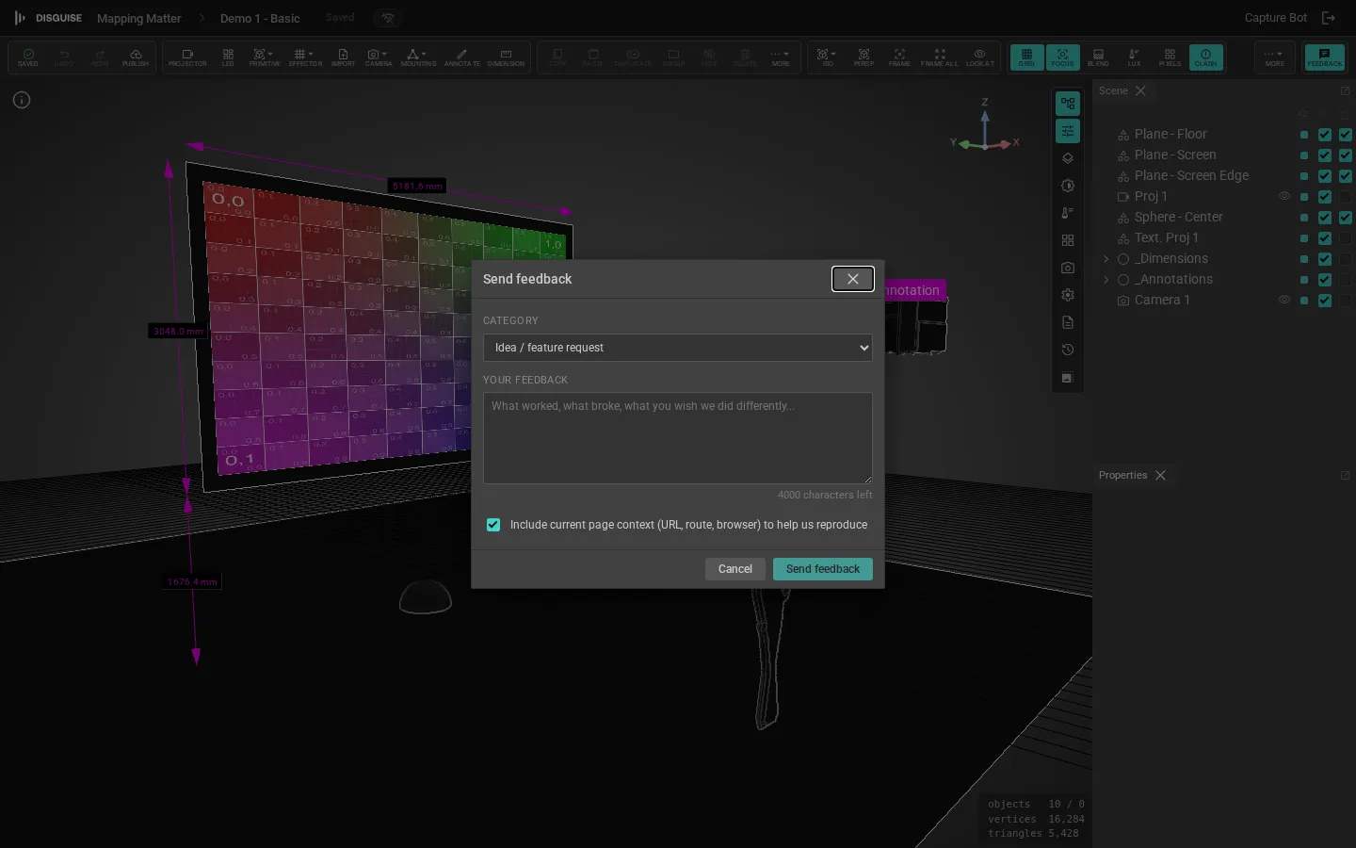The height and width of the screenshot is (848, 1356).
Task: Toggle the Pixels display button
Action: (1170, 57)
